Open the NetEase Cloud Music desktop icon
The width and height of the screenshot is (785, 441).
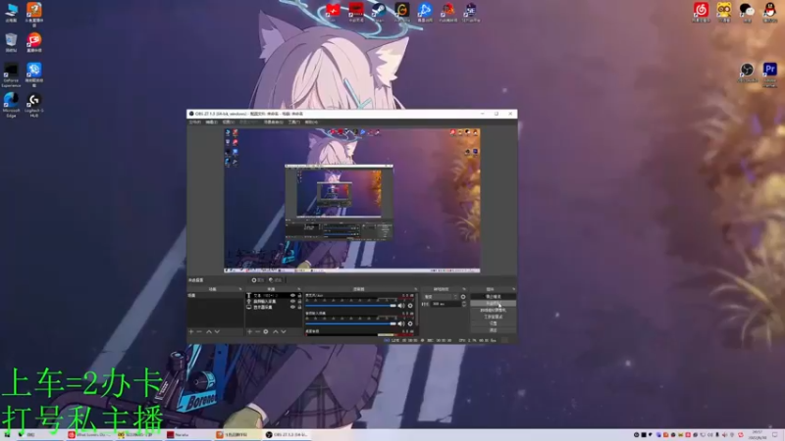(701, 10)
